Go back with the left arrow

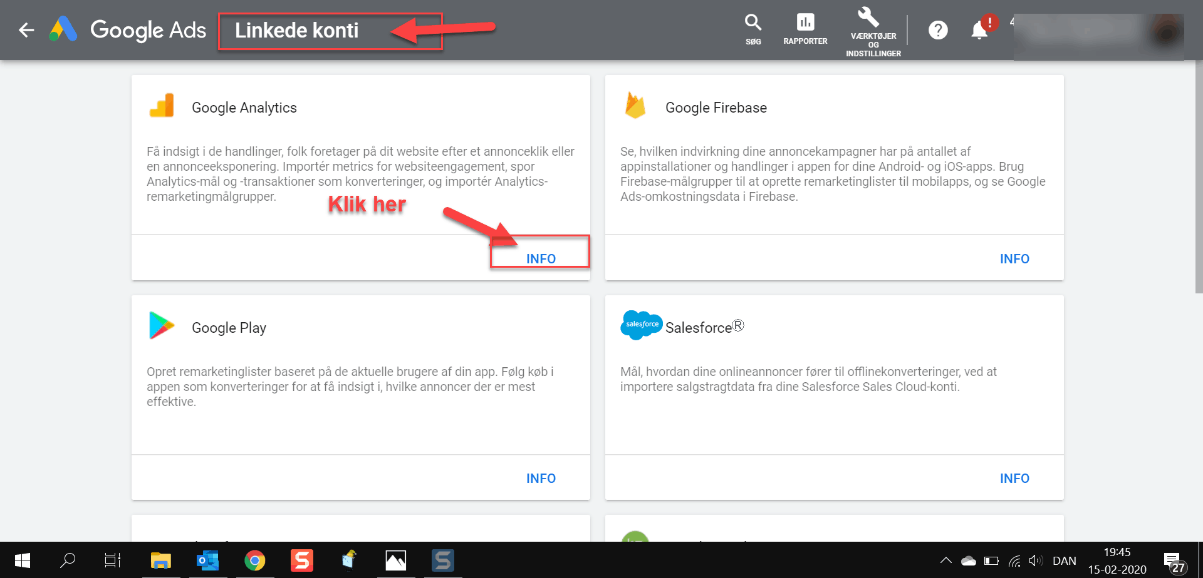26,29
